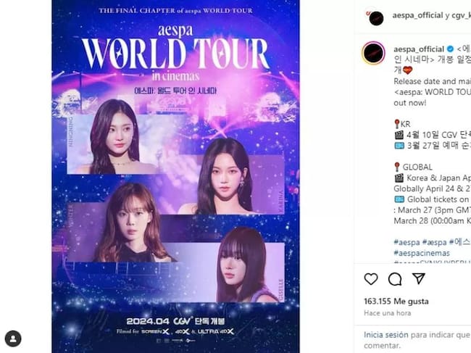471x353 pixels.
Task: Open the aespa_official username in the caption
Action: pos(419,49)
